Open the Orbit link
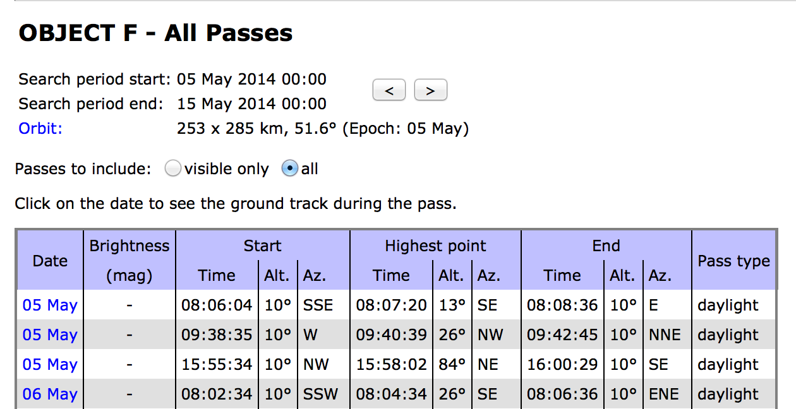Screen dimensions: 796x409 pyautogui.click(x=41, y=129)
